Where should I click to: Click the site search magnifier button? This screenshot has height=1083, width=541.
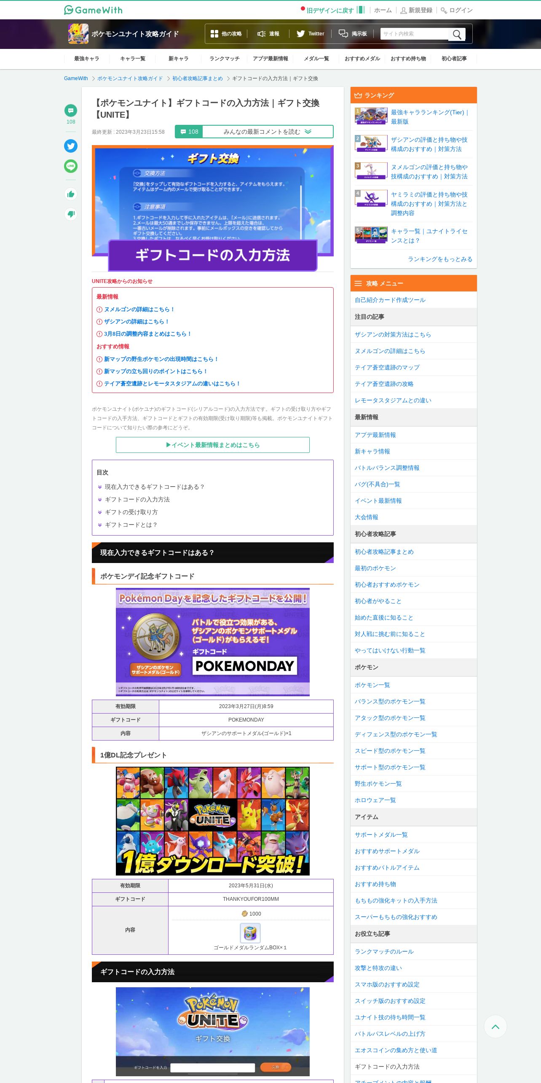point(457,34)
